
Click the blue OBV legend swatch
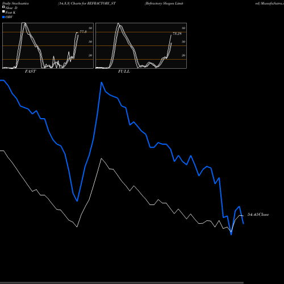(x=3, y=17)
